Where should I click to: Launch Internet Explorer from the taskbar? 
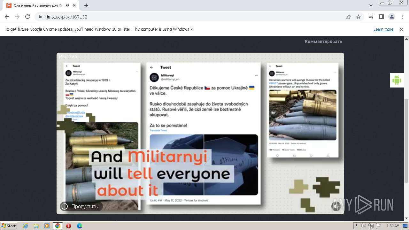click(25, 226)
